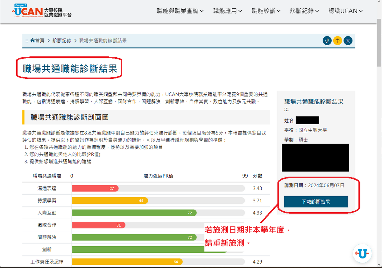This screenshot has height=268, width=382.
Task: Click the 人際互動 PR bar showing 72
Action: click(134, 213)
